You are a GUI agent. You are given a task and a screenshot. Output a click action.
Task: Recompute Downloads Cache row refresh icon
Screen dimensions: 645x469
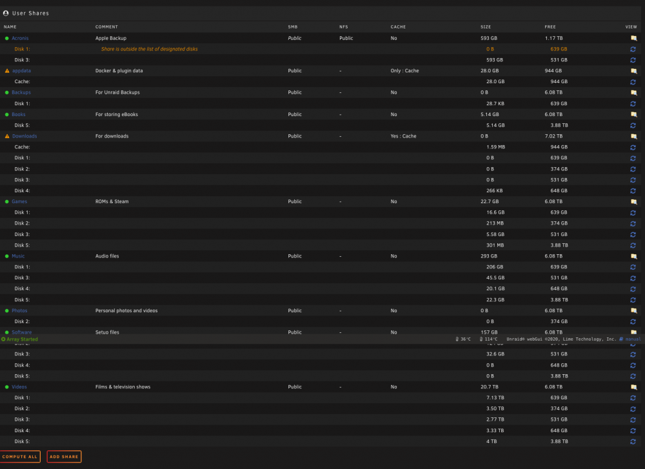pyautogui.click(x=633, y=147)
